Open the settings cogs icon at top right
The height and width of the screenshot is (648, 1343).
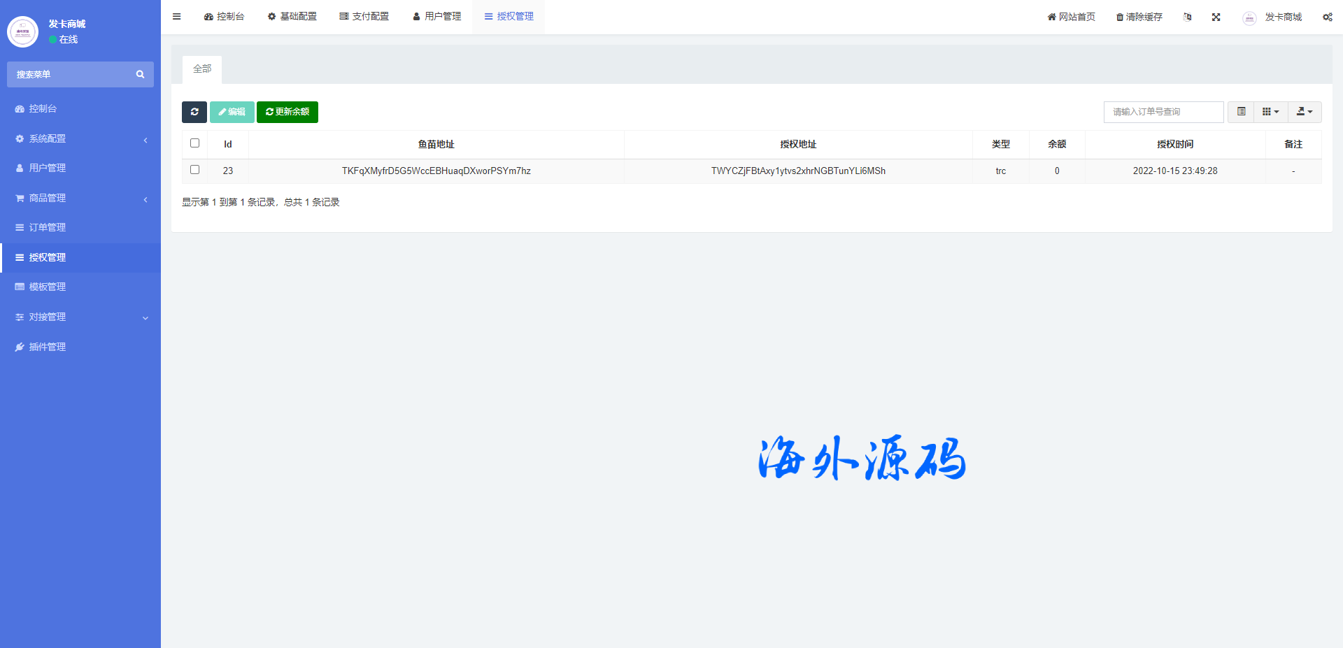tap(1327, 17)
